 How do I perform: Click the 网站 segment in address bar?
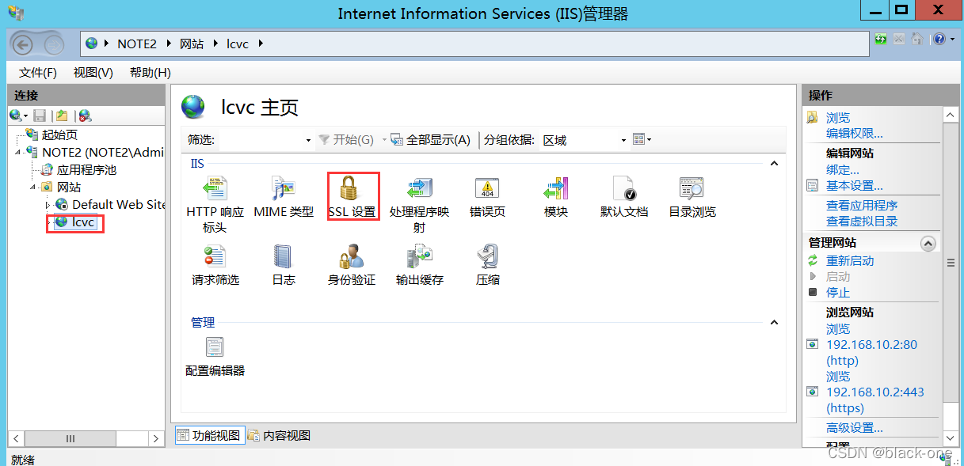coord(192,44)
